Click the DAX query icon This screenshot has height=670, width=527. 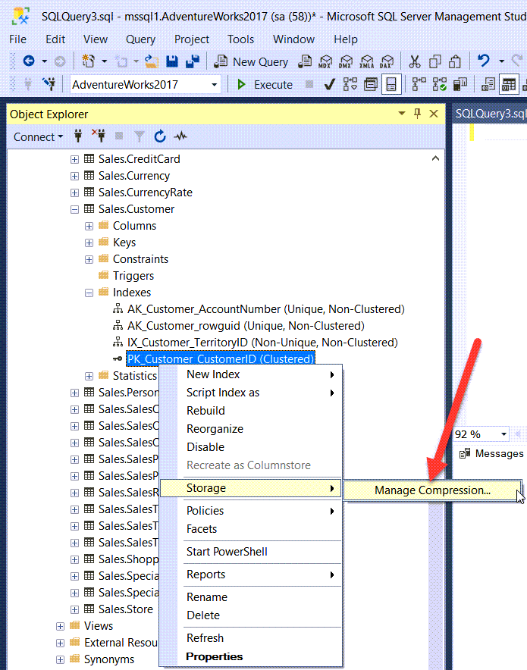[x=387, y=62]
